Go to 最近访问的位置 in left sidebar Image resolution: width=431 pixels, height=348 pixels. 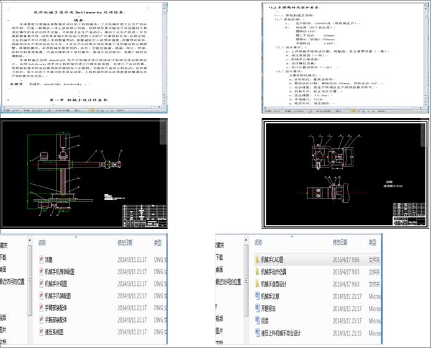tap(14, 281)
